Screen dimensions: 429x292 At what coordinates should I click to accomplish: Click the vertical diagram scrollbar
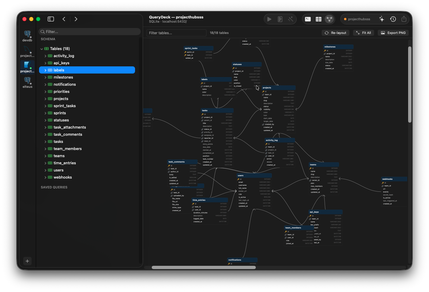(410, 84)
